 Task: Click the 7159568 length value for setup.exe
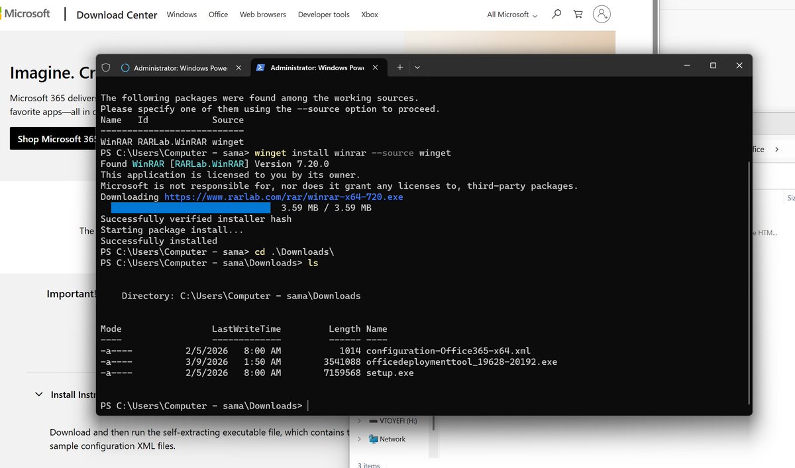(342, 373)
